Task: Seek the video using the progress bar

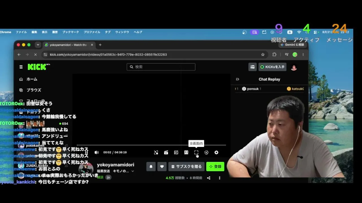Action: pos(151,145)
